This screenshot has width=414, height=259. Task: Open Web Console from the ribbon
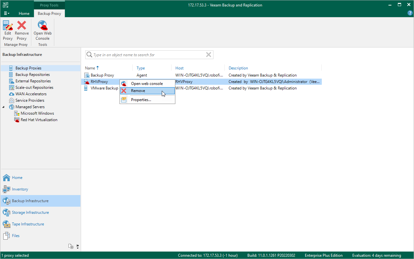point(43,30)
